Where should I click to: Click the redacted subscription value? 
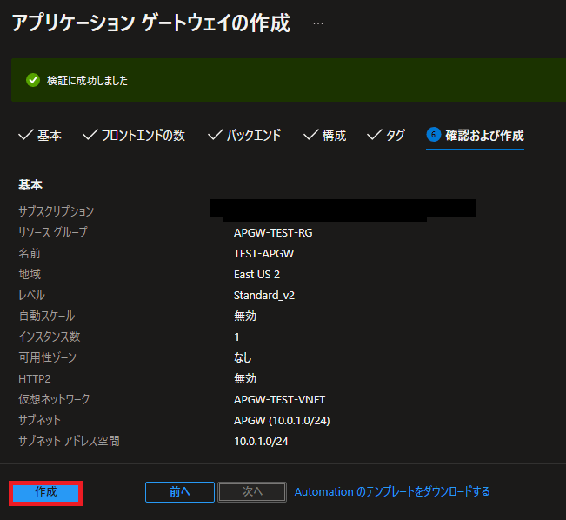(343, 209)
